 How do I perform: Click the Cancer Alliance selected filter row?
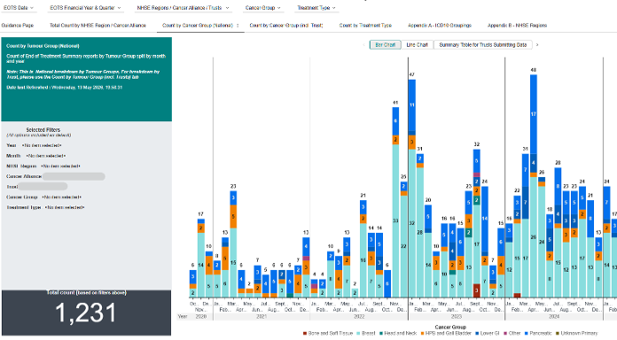(x=56, y=176)
